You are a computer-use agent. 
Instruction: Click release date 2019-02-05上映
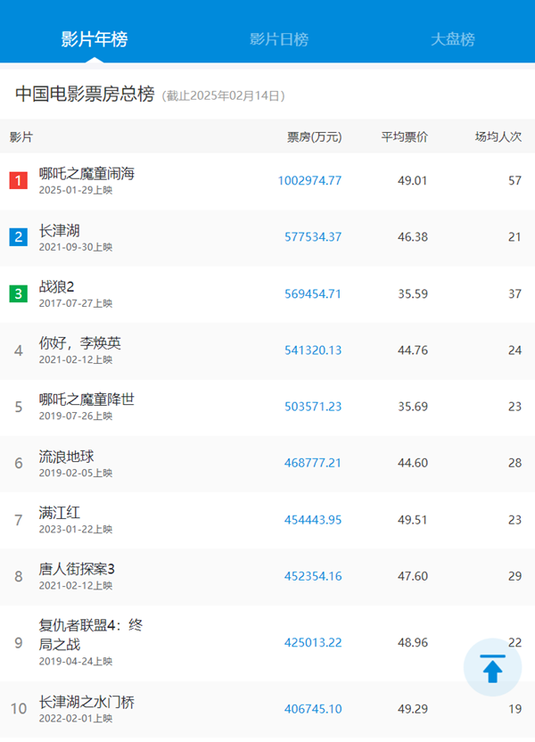coord(76,473)
